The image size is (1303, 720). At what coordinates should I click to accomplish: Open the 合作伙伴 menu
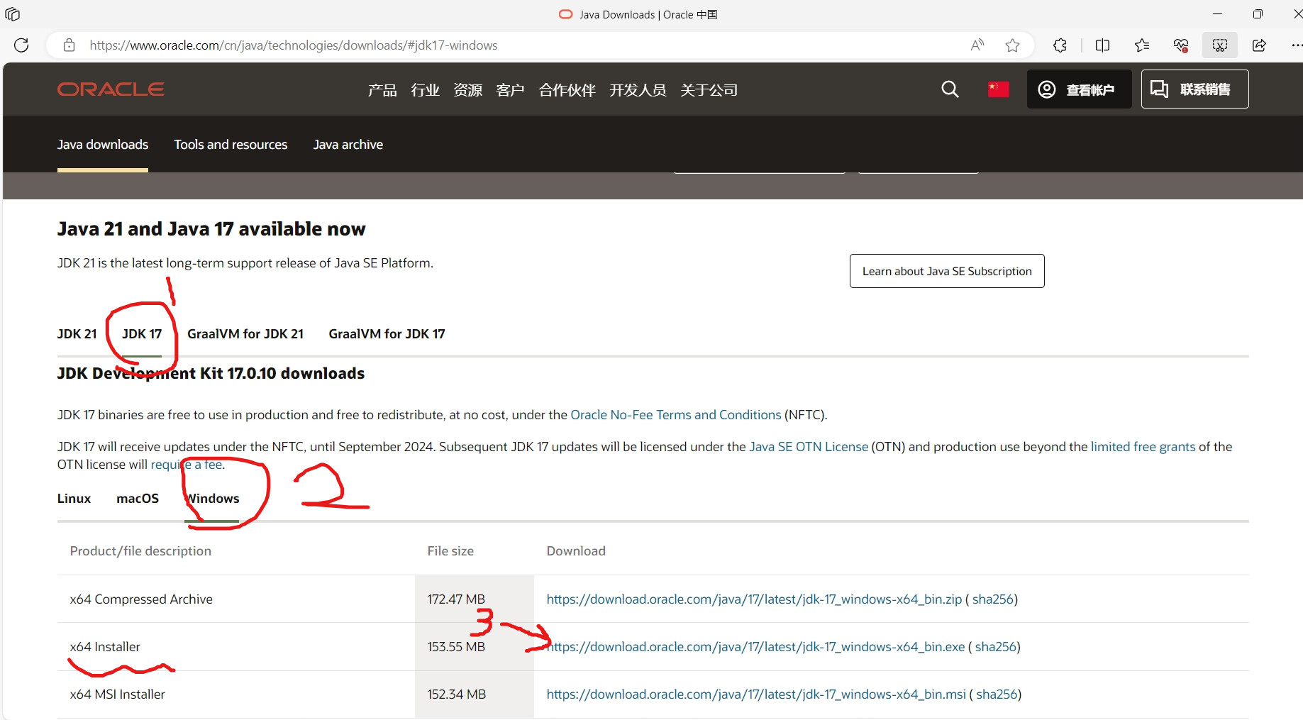pyautogui.click(x=567, y=90)
